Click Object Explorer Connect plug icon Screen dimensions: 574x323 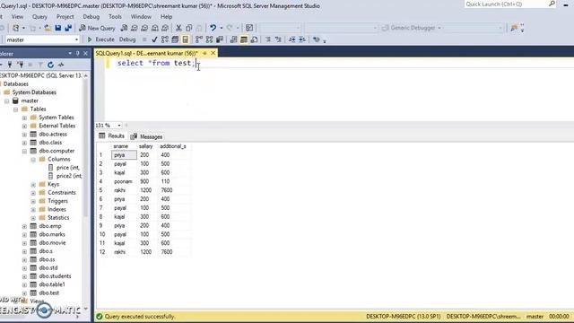pos(10,65)
